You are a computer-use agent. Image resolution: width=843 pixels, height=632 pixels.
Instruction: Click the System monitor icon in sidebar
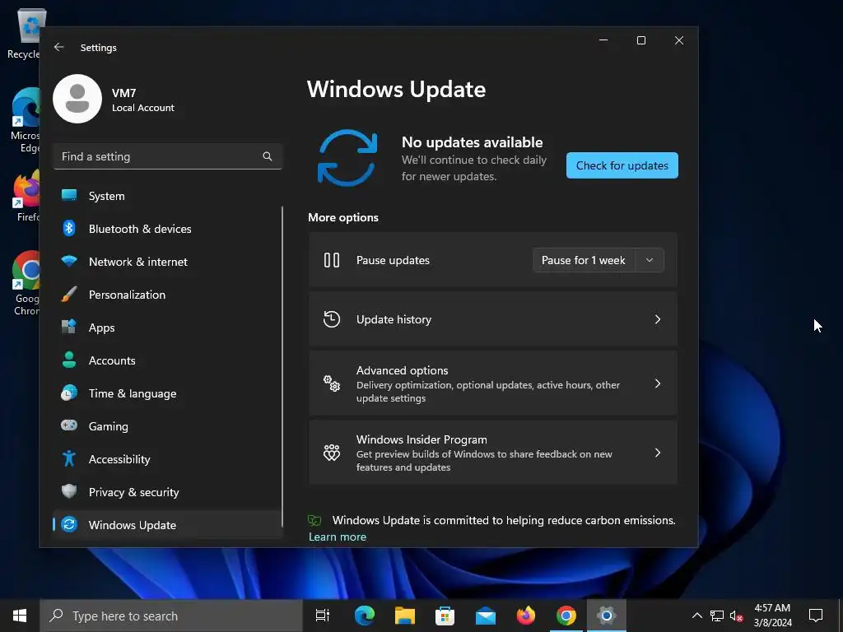pos(69,195)
